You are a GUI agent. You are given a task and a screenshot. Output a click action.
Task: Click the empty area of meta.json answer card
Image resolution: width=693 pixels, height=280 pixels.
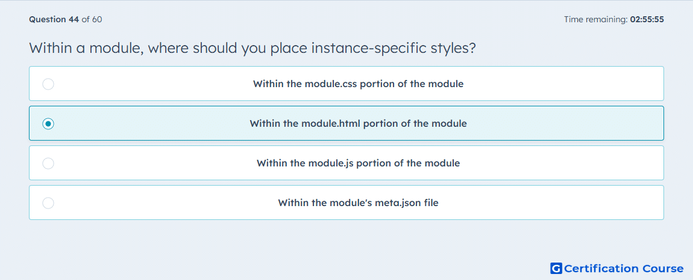pyautogui.click(x=553, y=203)
